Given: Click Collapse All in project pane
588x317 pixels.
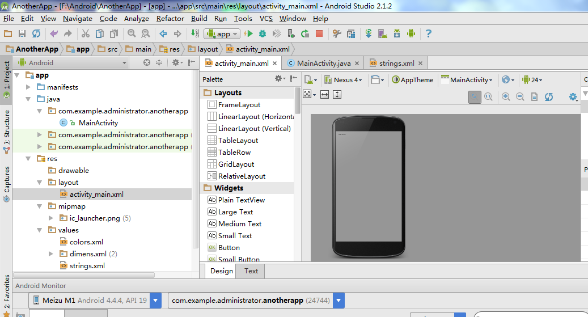Looking at the screenshot, I should (x=159, y=62).
